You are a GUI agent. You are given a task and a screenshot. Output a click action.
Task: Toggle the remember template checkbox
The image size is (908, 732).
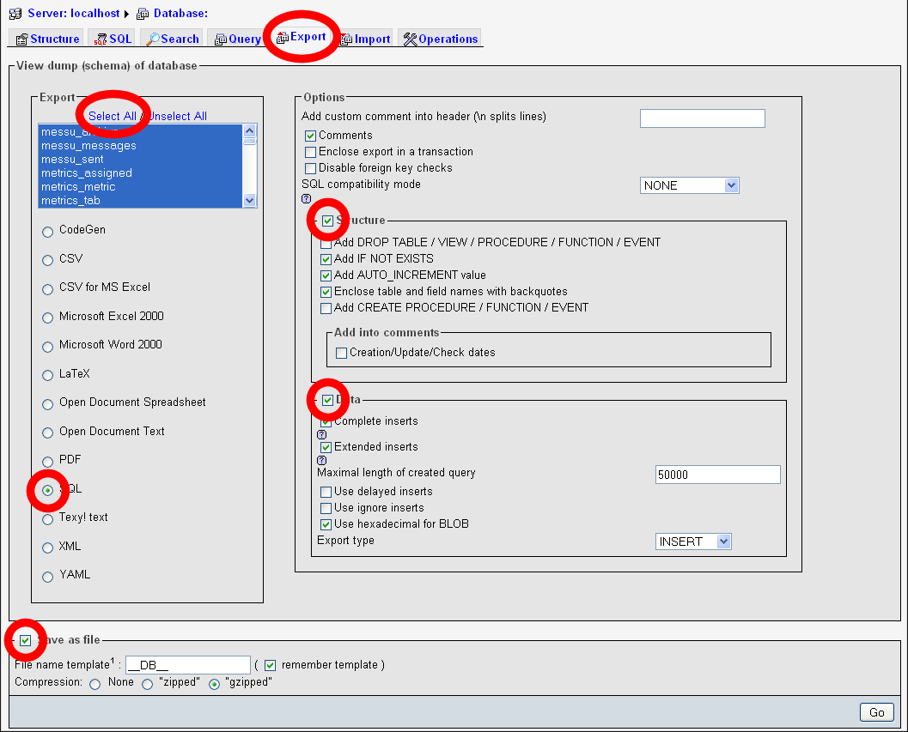point(270,665)
